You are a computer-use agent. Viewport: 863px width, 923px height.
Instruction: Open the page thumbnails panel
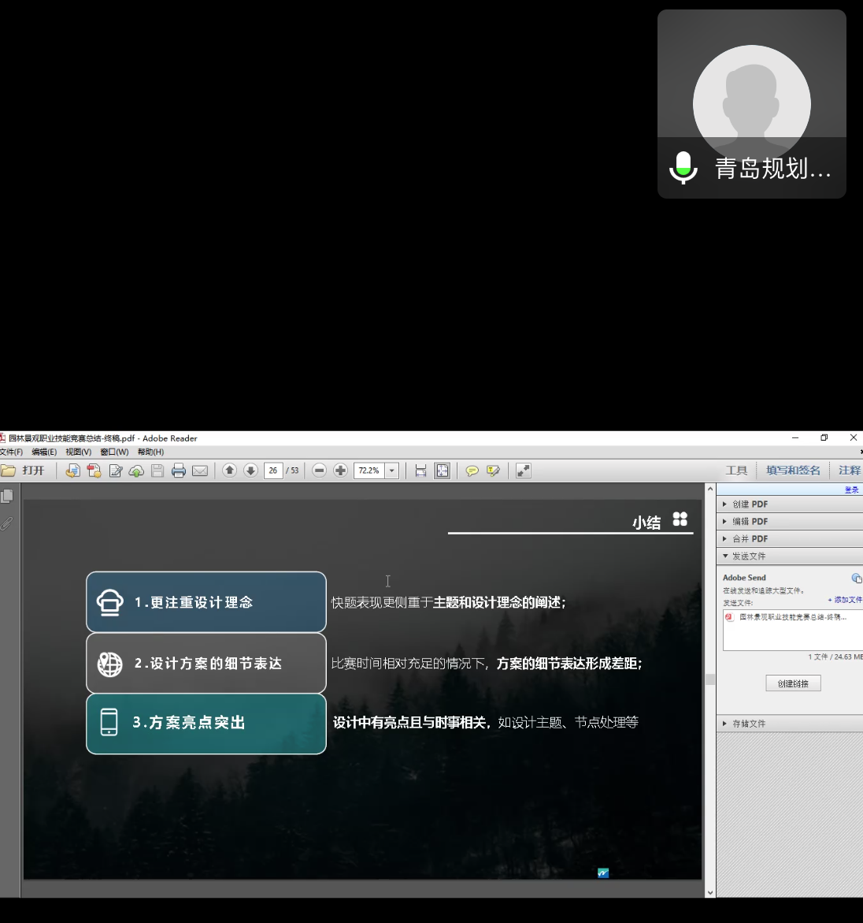[7, 496]
